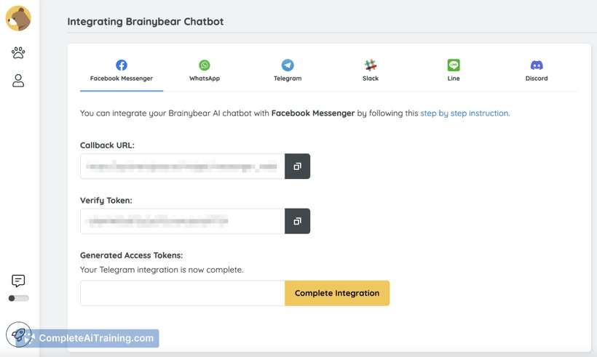This screenshot has height=357, width=597.
Task: Open the step by step instruction link
Action: (465, 113)
